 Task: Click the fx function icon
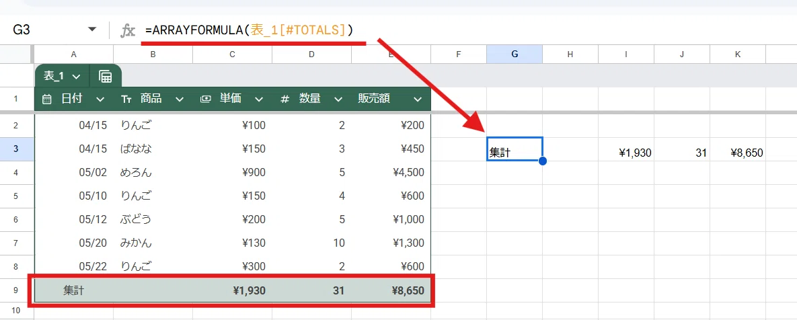128,30
